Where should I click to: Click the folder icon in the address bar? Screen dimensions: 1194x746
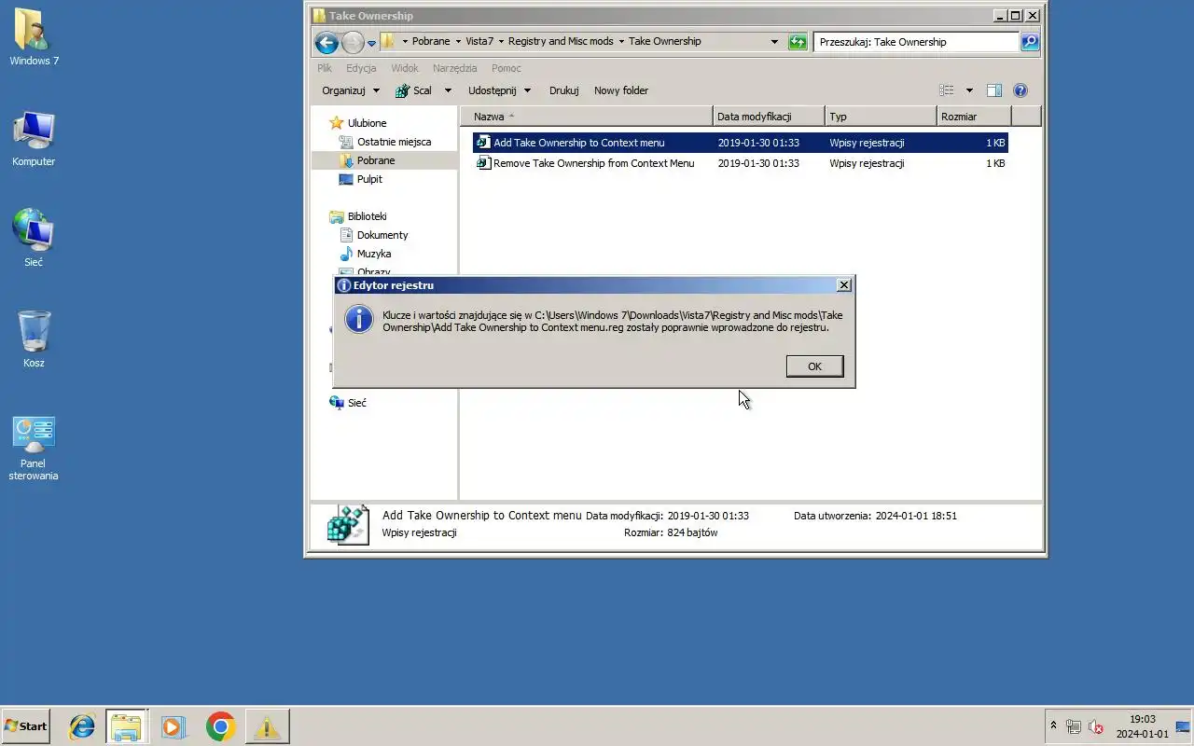click(387, 41)
